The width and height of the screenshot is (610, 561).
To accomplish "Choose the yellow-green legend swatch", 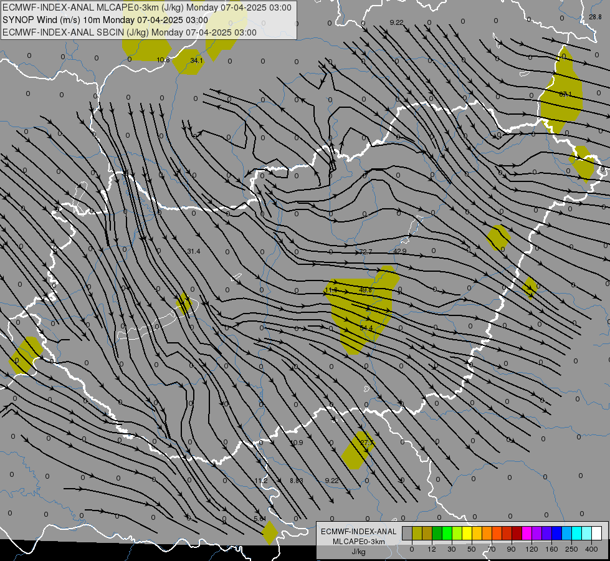I will 457,533.
